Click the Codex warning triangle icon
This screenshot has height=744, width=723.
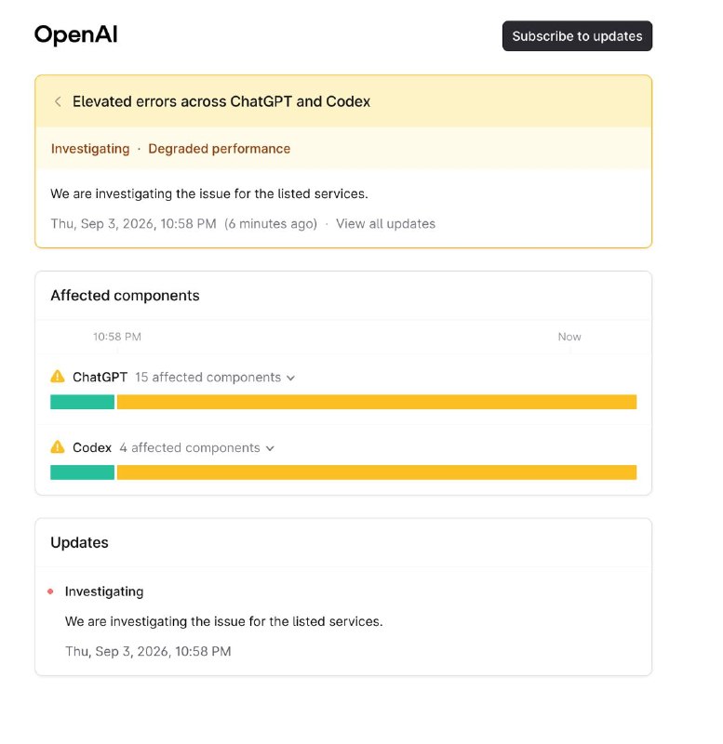coord(58,447)
